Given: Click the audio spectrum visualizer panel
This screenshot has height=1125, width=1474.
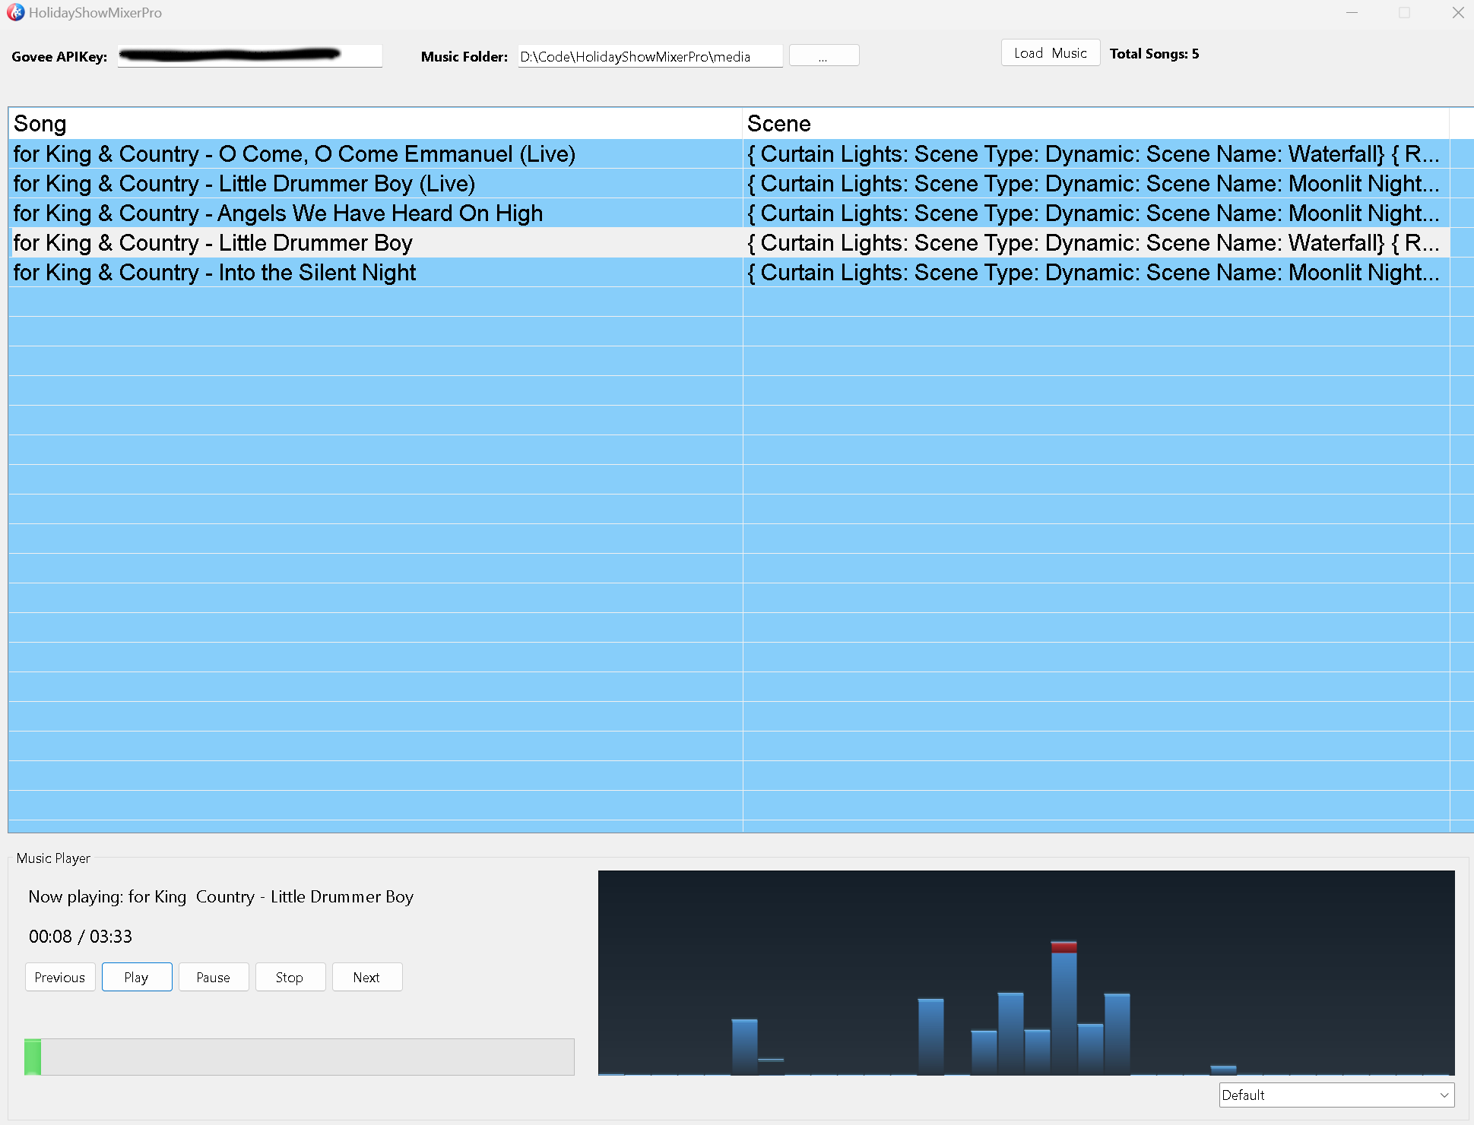Looking at the screenshot, I should point(1026,973).
